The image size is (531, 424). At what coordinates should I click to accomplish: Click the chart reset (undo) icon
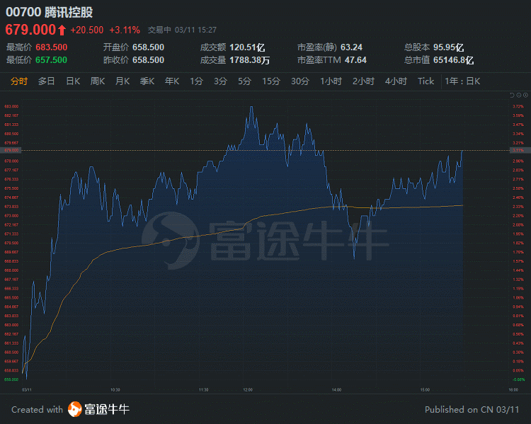tap(512, 95)
